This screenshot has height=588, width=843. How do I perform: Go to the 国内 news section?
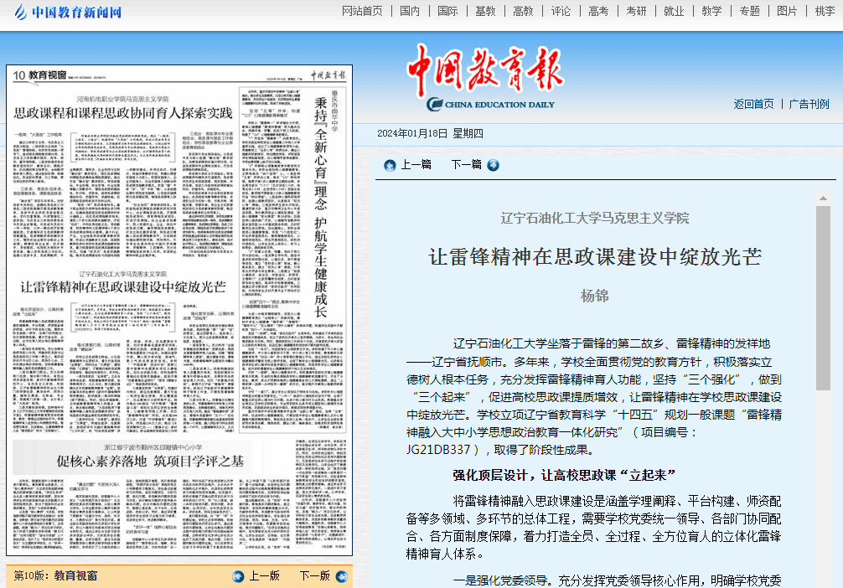coord(410,11)
